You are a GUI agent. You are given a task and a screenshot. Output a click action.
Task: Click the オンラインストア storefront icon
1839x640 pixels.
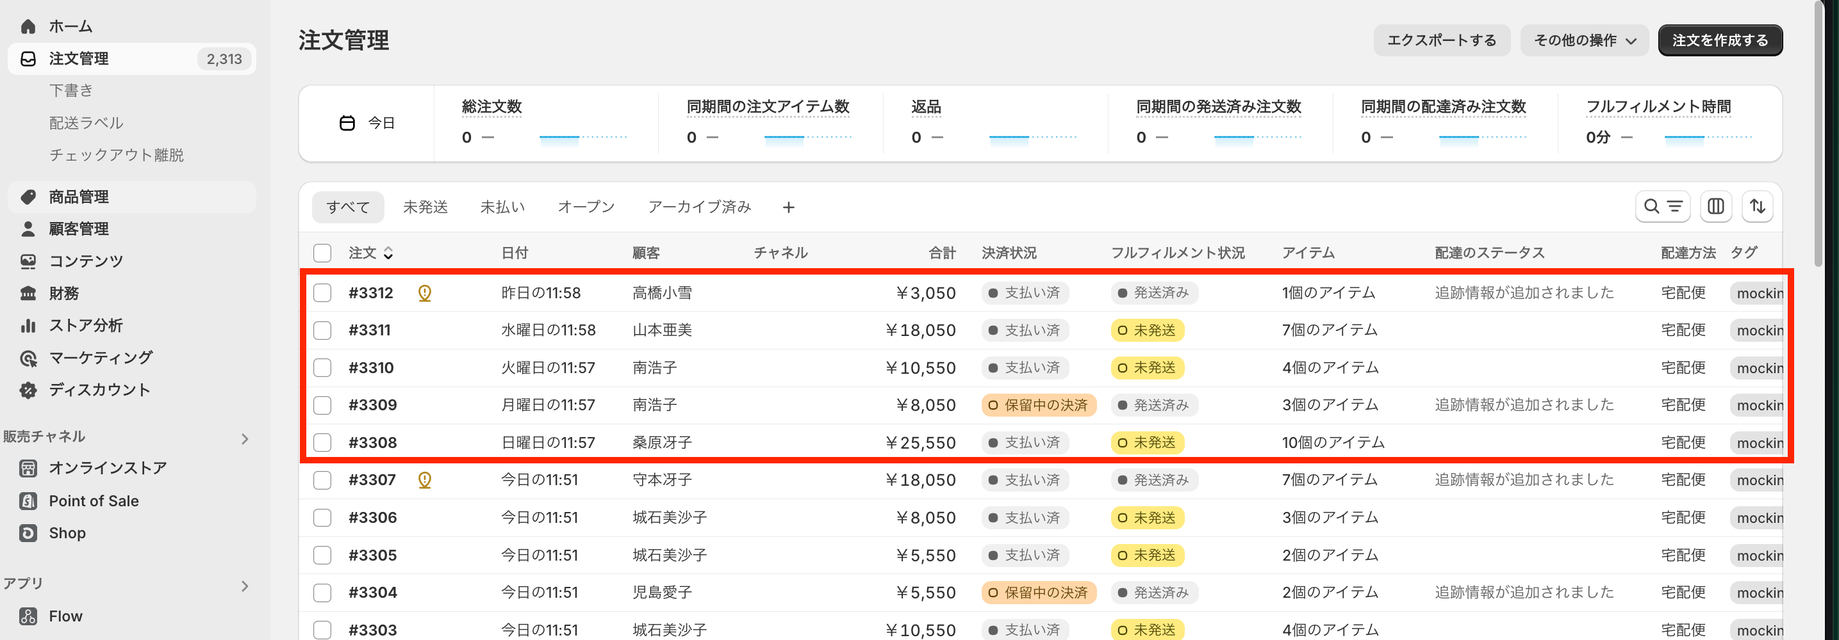click(28, 468)
